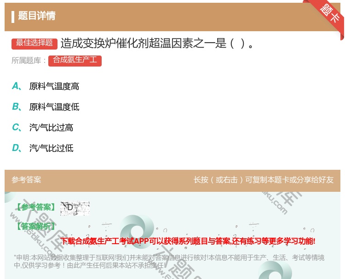
Task: Open the red download APP promotion link
Action: pos(188,241)
